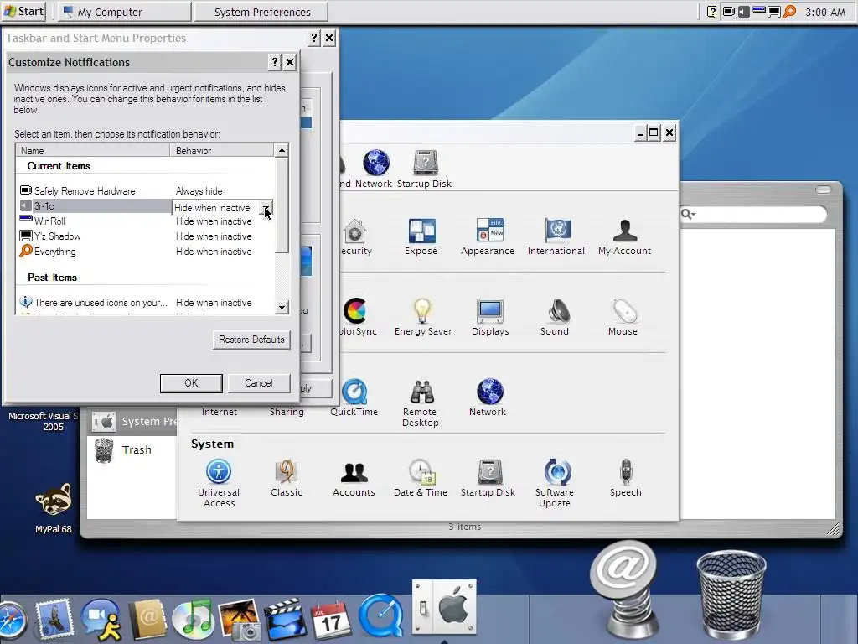Click the Name column header
Viewport: 858px width, 644px height.
[x=93, y=150]
